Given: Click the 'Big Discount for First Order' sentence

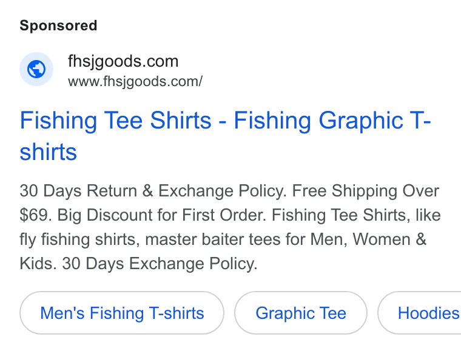Looking at the screenshot, I should 161,215.
